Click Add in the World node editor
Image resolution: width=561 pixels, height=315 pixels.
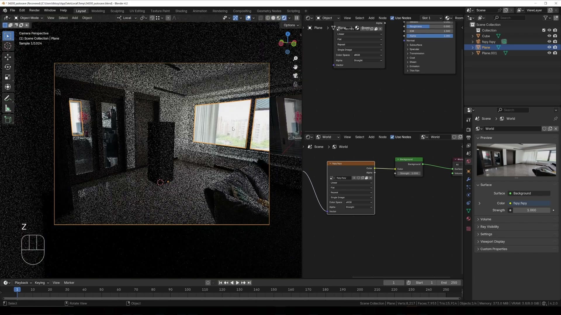[x=371, y=137]
